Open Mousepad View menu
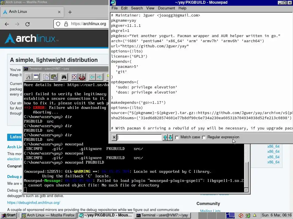 [x=150, y=8]
